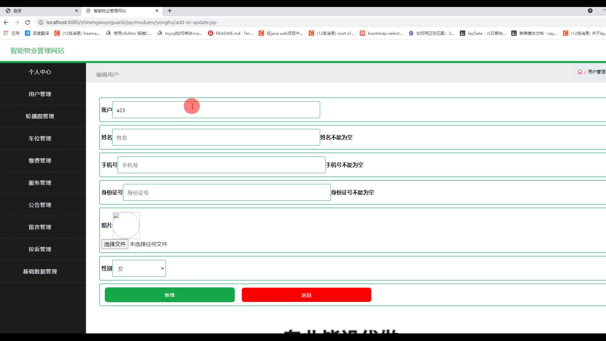Click the 姓名不能为空 validation message
606x341 pixels.
pos(336,137)
